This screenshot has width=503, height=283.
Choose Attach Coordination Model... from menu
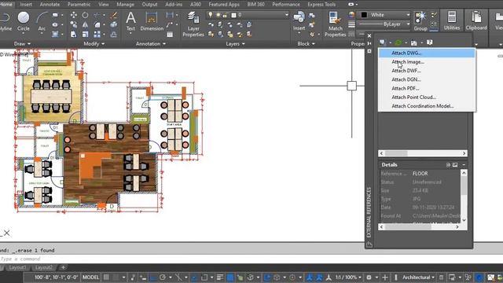coord(427,106)
